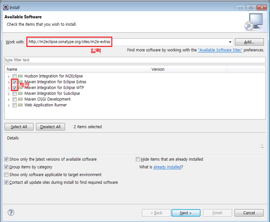270x222 pixels.
Task: Expand the Maven OSGi Development node
Action: [9, 99]
